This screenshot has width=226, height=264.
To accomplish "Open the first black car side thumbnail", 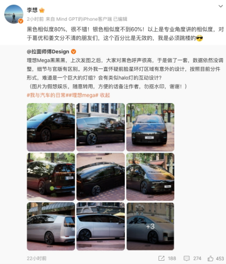I will point(51,127).
